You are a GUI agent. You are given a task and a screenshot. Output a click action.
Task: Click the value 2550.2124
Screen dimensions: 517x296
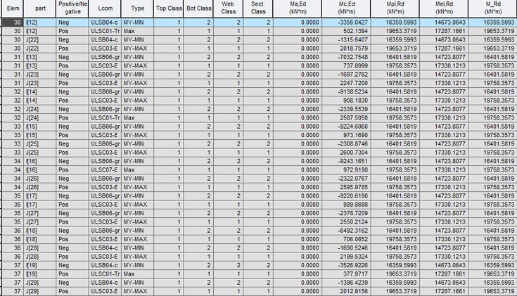(x=346, y=222)
